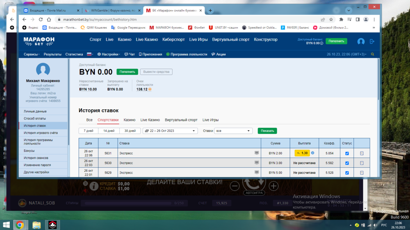
Task: Switch to the Казино history tab
Action: click(x=130, y=120)
